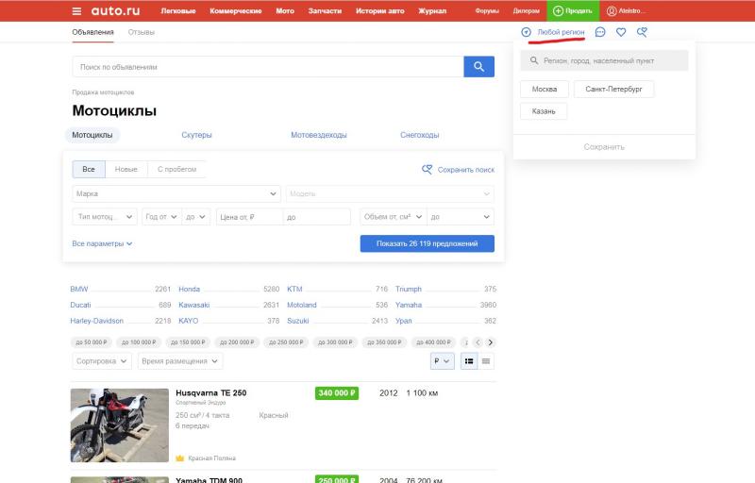755x483 pixels.
Task: Open the Время размещения dropdown
Action: (180, 360)
